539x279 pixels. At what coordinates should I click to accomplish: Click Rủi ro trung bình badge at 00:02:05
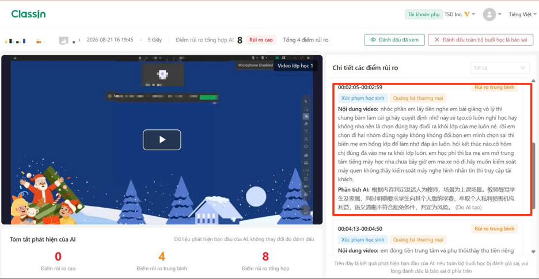coord(494,87)
